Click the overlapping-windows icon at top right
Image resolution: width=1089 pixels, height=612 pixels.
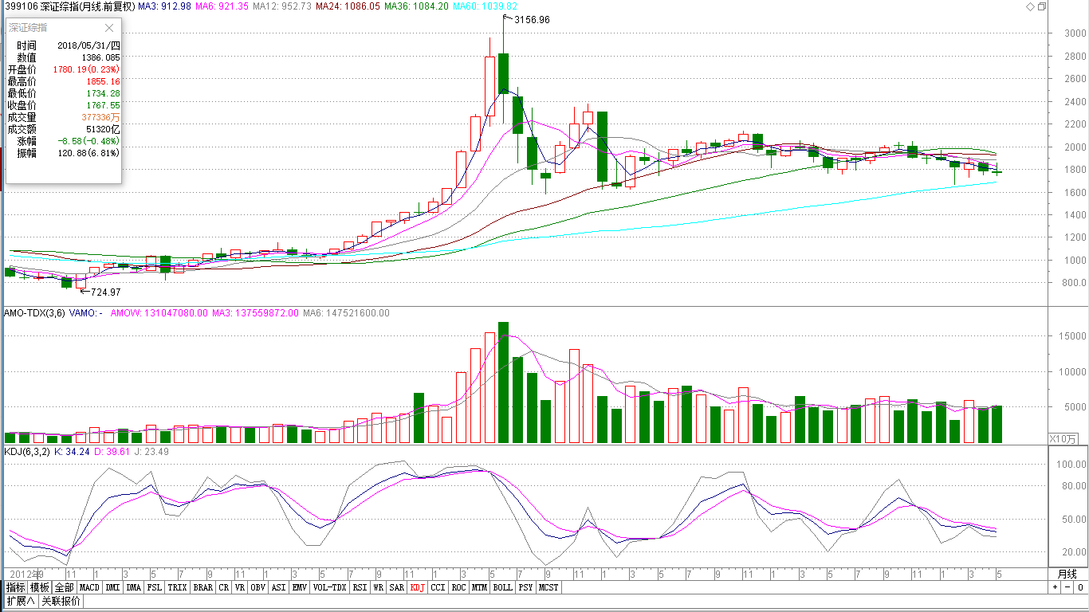1041,6
